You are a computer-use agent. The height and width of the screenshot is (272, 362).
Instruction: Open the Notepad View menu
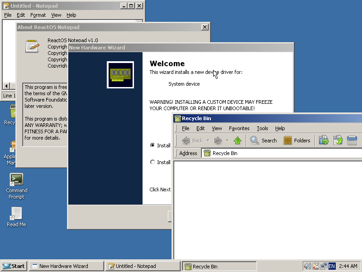(x=56, y=15)
